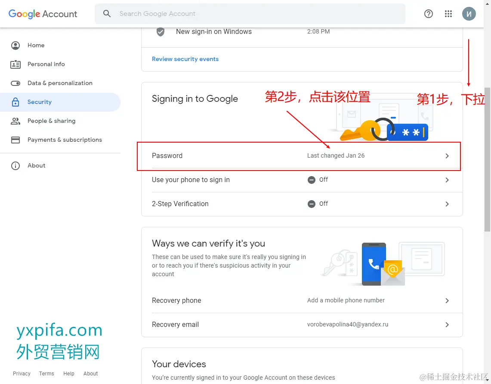The width and height of the screenshot is (491, 384).
Task: Open the About footer link
Action: (90, 373)
